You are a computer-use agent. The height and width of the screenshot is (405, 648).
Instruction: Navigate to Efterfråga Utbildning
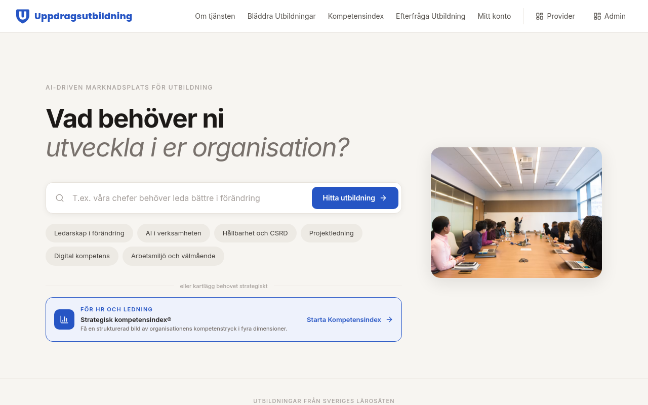click(431, 16)
